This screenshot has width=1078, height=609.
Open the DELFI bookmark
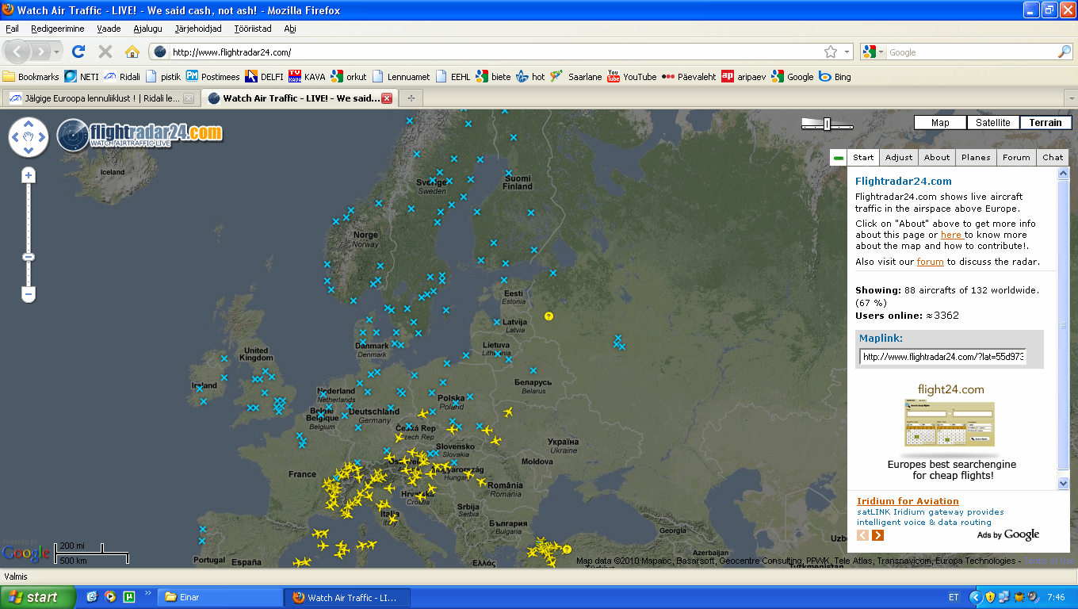click(264, 77)
